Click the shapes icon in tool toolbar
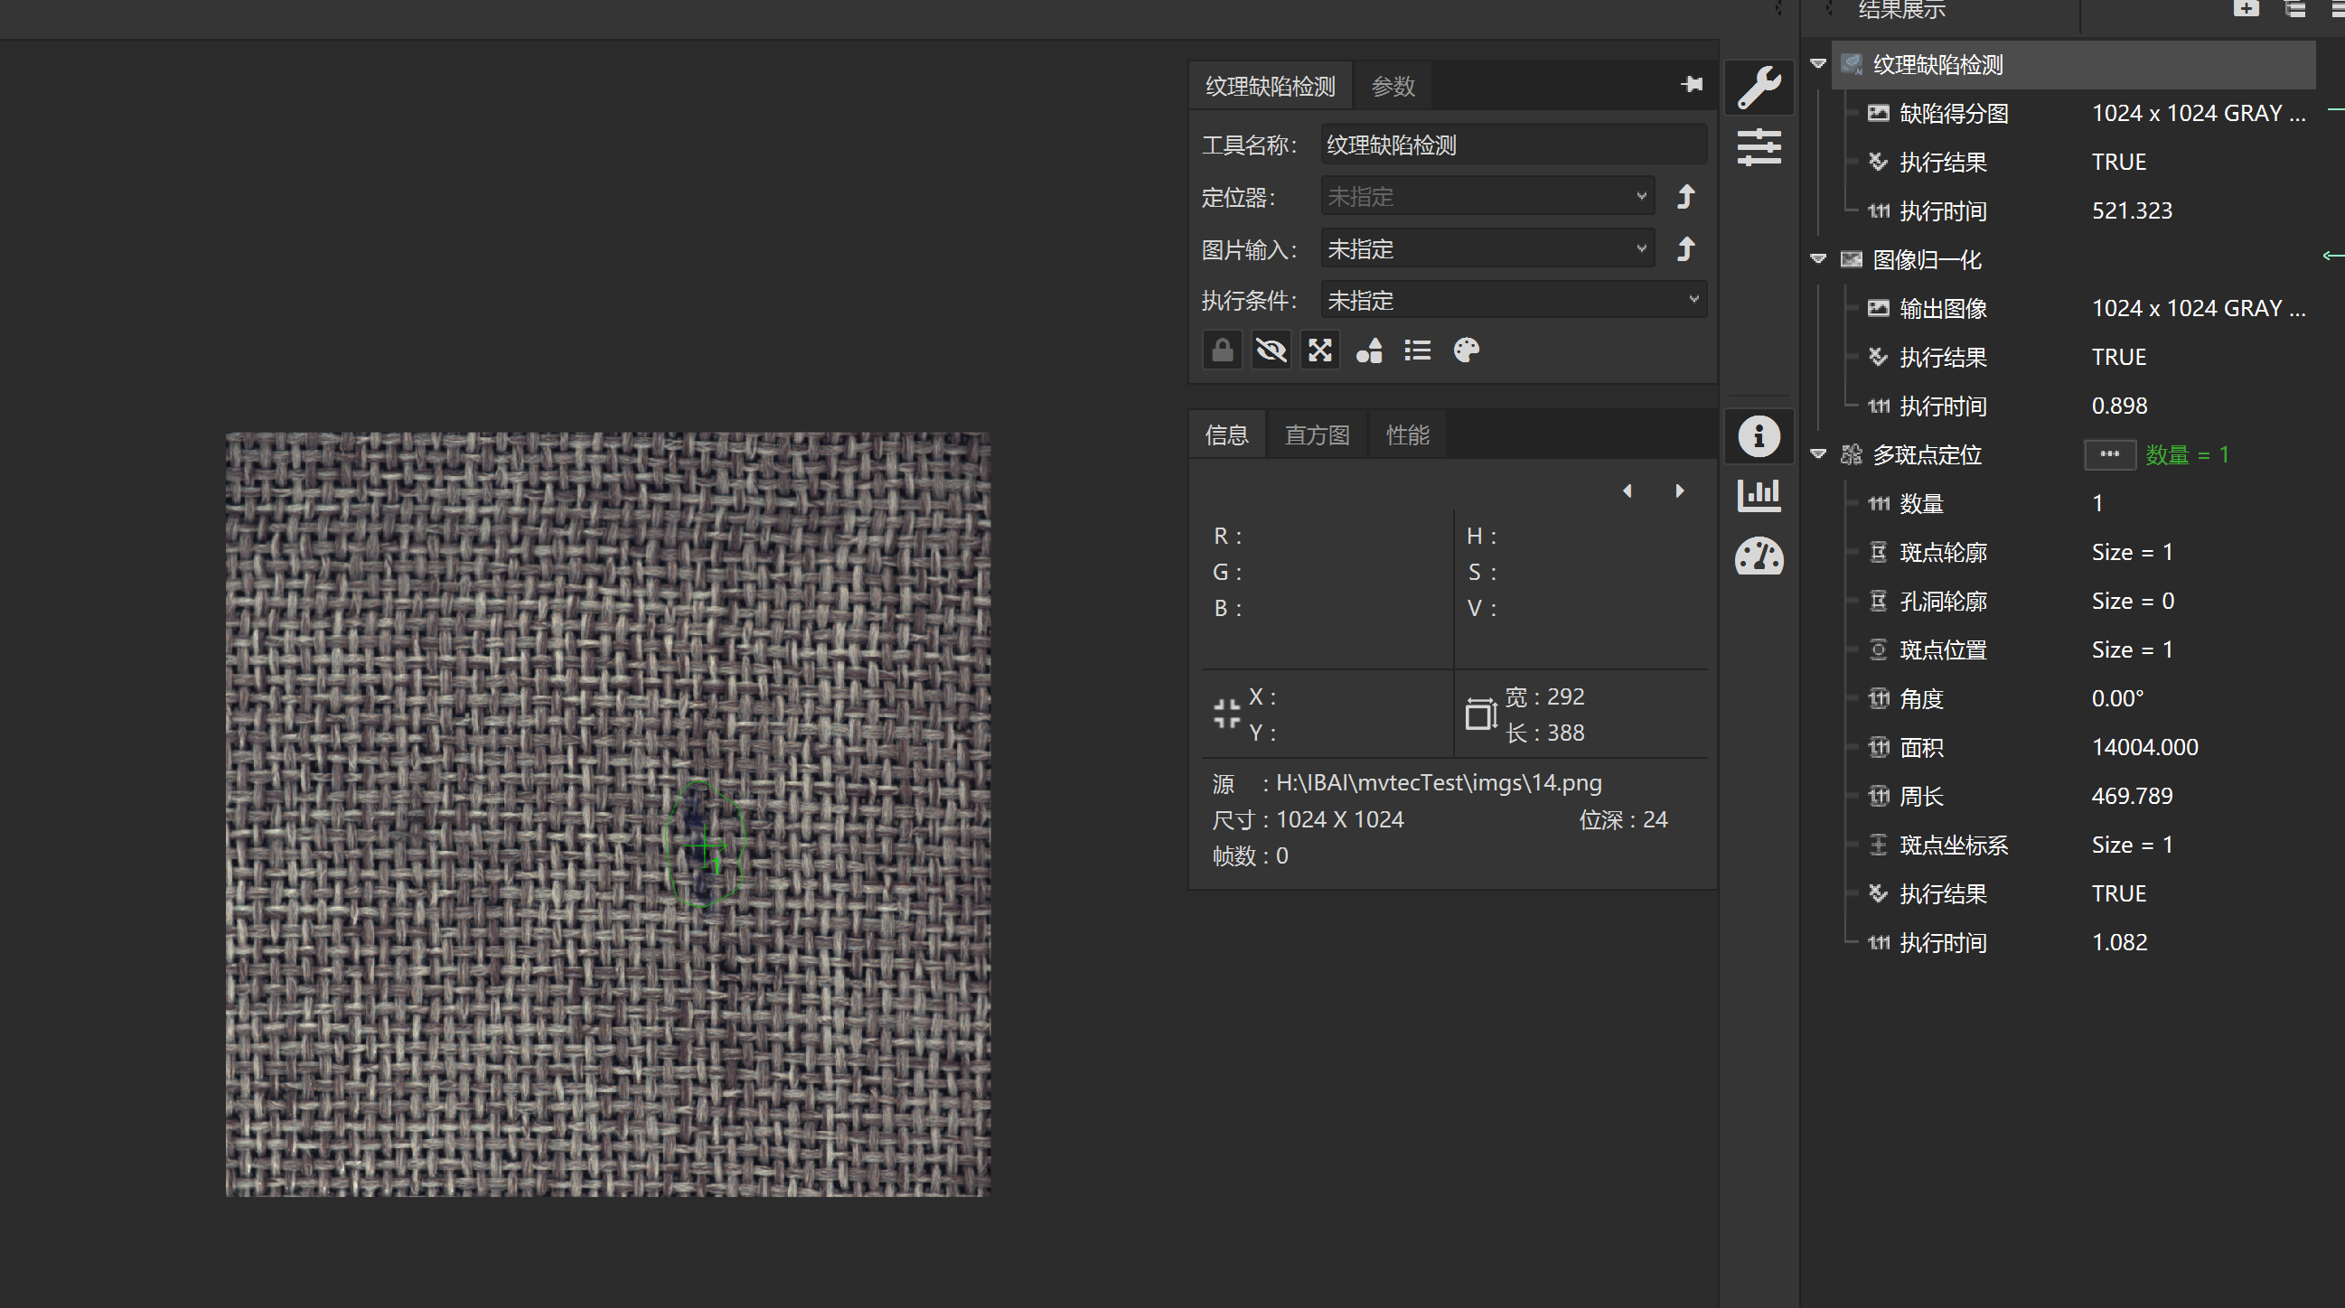 click(1369, 350)
